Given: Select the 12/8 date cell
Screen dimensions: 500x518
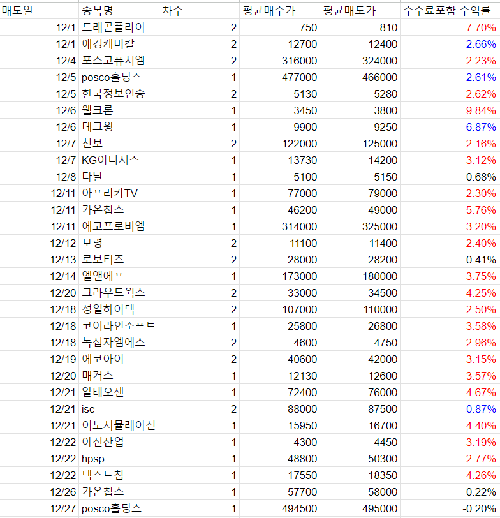Looking at the screenshot, I should (x=40, y=177).
